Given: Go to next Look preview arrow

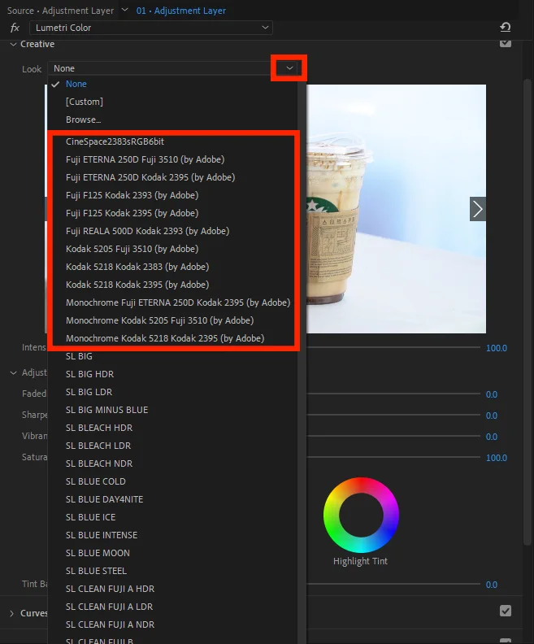Looking at the screenshot, I should pyautogui.click(x=478, y=209).
